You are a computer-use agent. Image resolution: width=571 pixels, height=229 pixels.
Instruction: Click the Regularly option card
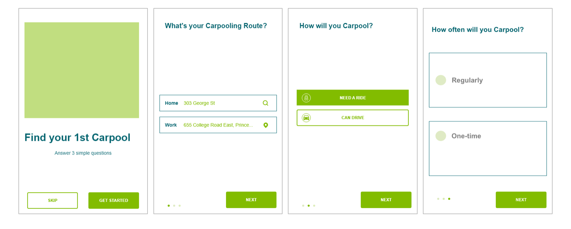(x=488, y=80)
